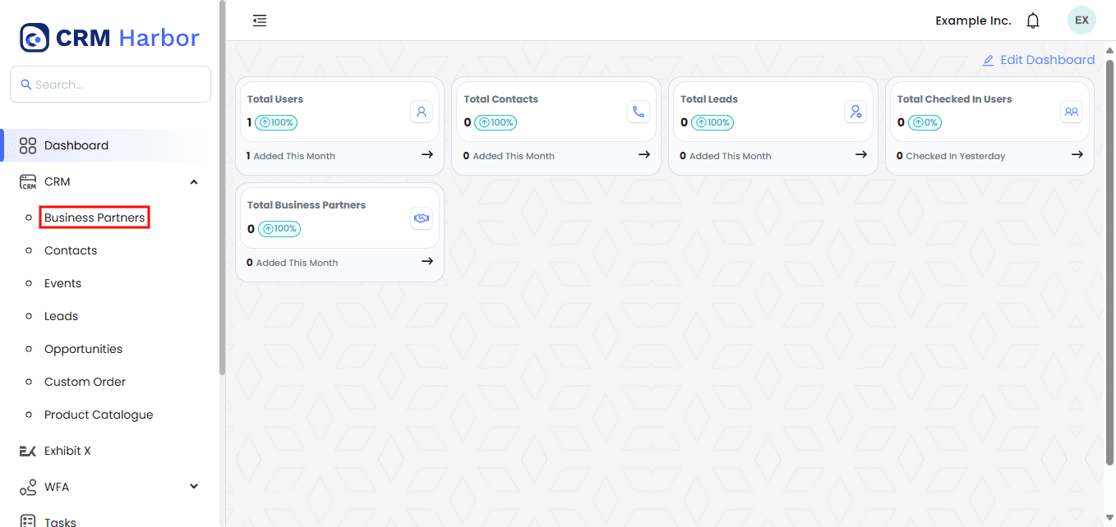Click the arrow on the Total Leads card
The height and width of the screenshot is (527, 1116).
[861, 154]
